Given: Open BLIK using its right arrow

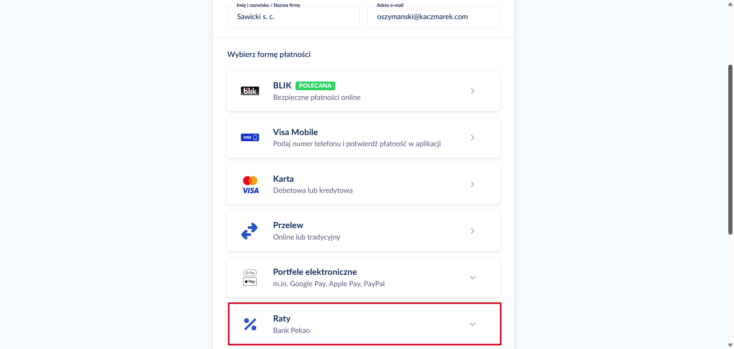Looking at the screenshot, I should tap(473, 91).
